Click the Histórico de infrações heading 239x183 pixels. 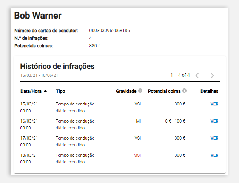pyautogui.click(x=57, y=67)
